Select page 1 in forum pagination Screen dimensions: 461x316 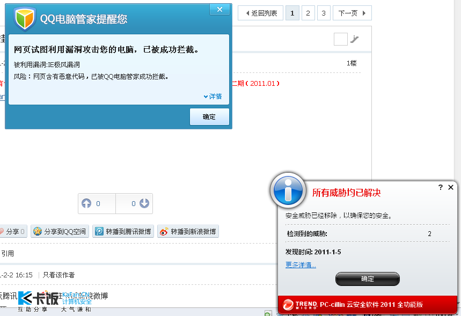click(x=292, y=13)
